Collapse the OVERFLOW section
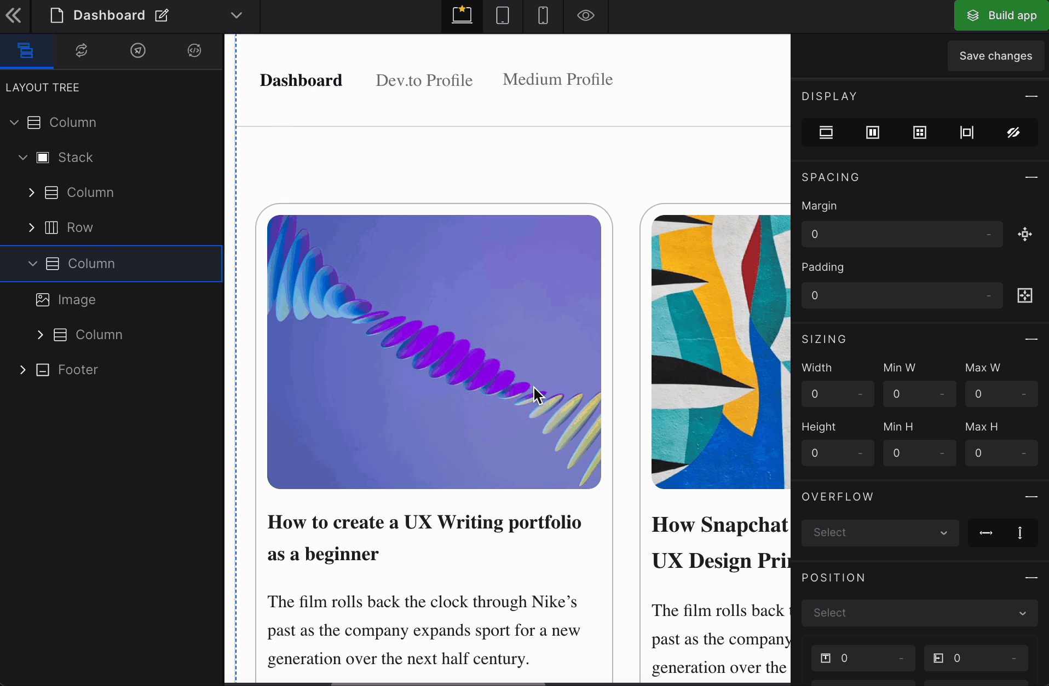Screen dimensions: 1049x686 1031,497
